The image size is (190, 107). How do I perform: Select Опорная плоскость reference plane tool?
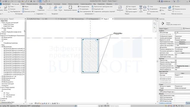179,9
